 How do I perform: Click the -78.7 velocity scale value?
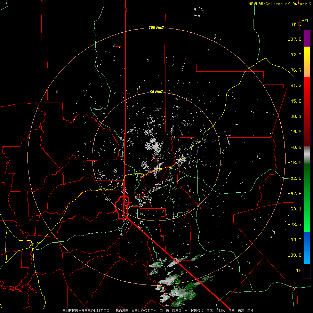point(295,225)
